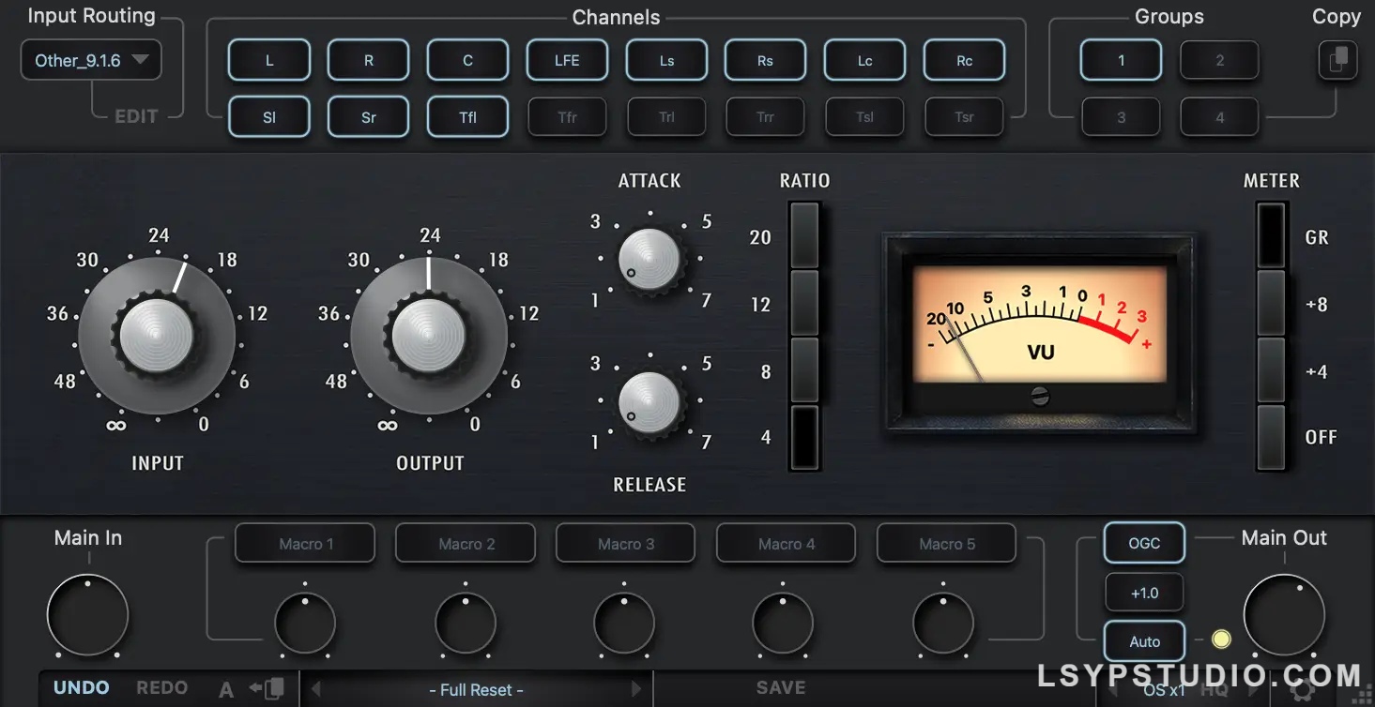Click the next preset arrow beside Full Reset
Image resolution: width=1375 pixels, height=707 pixels.
coord(637,689)
